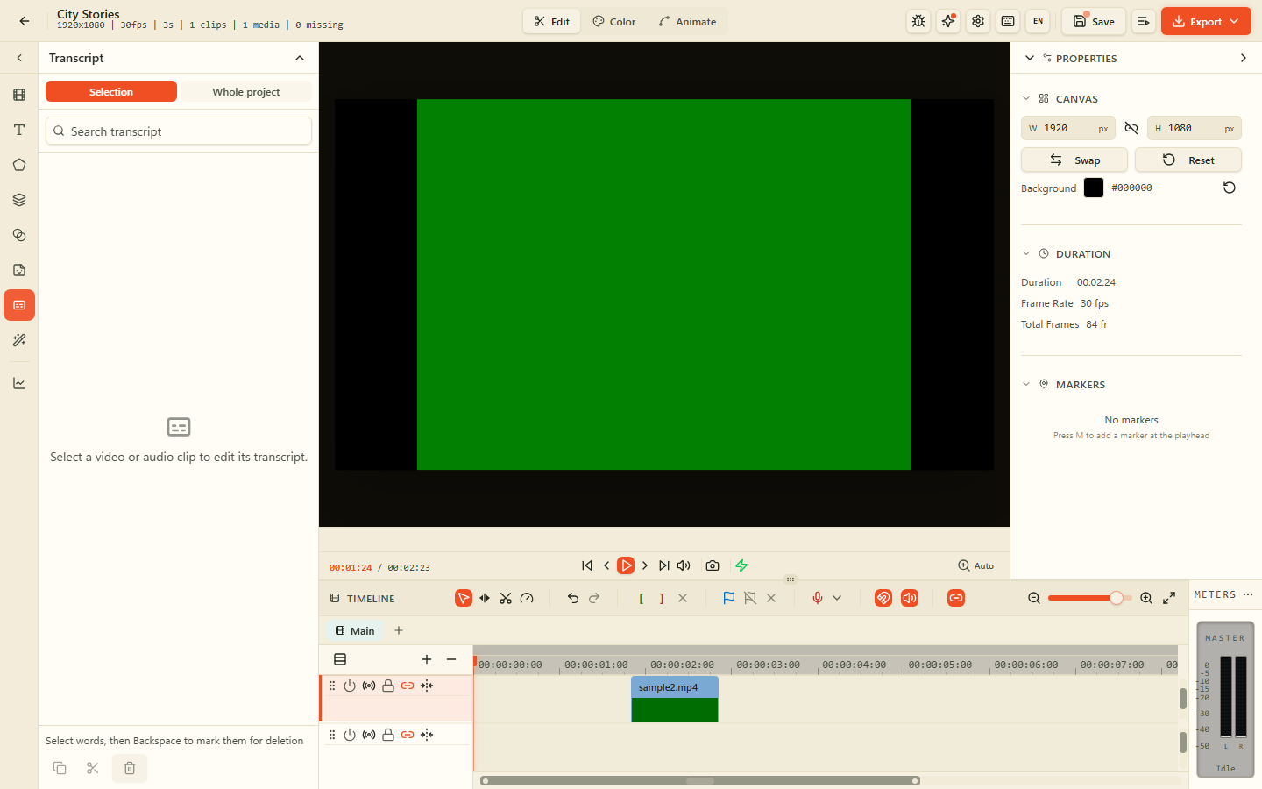Take a snapshot of the preview frame

pos(713,565)
